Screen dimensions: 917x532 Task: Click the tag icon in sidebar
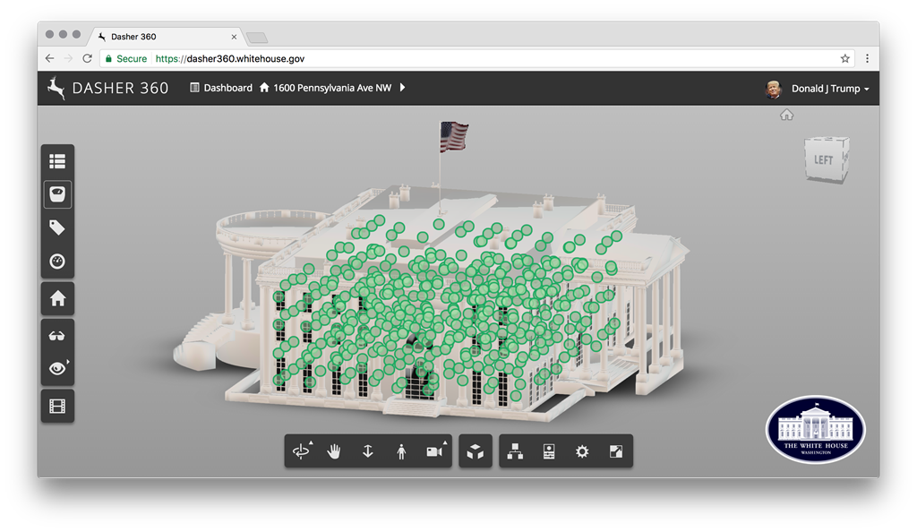click(x=57, y=227)
